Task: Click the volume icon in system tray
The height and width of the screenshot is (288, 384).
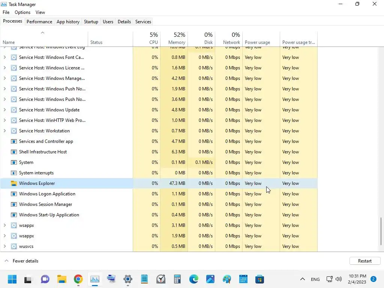Action: [x=339, y=279]
